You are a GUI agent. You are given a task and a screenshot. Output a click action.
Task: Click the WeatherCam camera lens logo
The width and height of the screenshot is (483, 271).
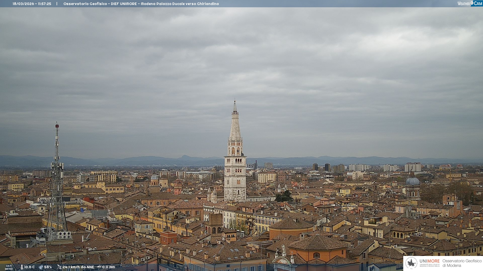point(472,3)
